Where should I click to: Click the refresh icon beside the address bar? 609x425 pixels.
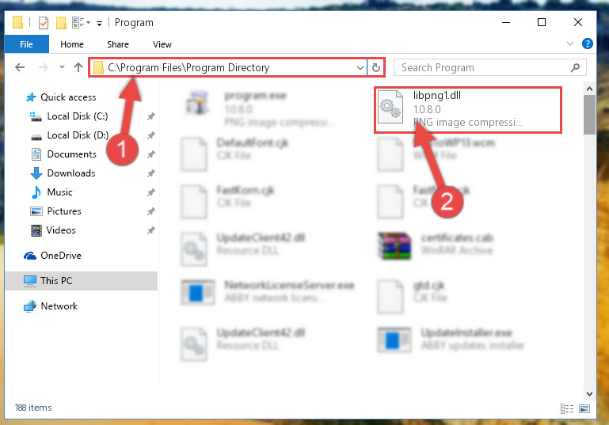click(375, 67)
